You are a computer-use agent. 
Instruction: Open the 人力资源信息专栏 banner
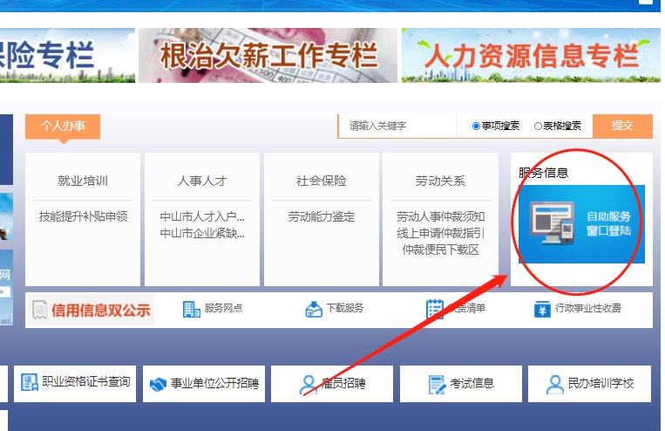pyautogui.click(x=531, y=55)
